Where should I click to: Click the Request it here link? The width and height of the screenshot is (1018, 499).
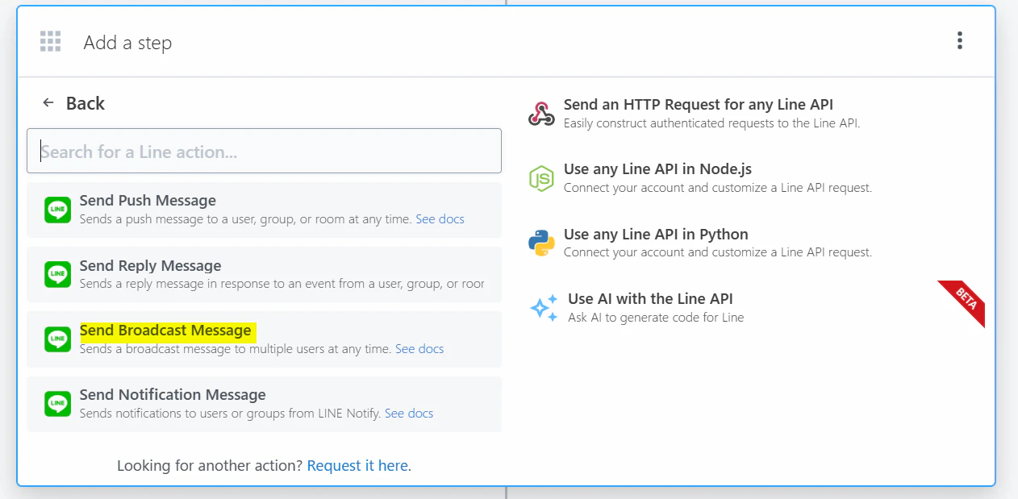point(357,466)
